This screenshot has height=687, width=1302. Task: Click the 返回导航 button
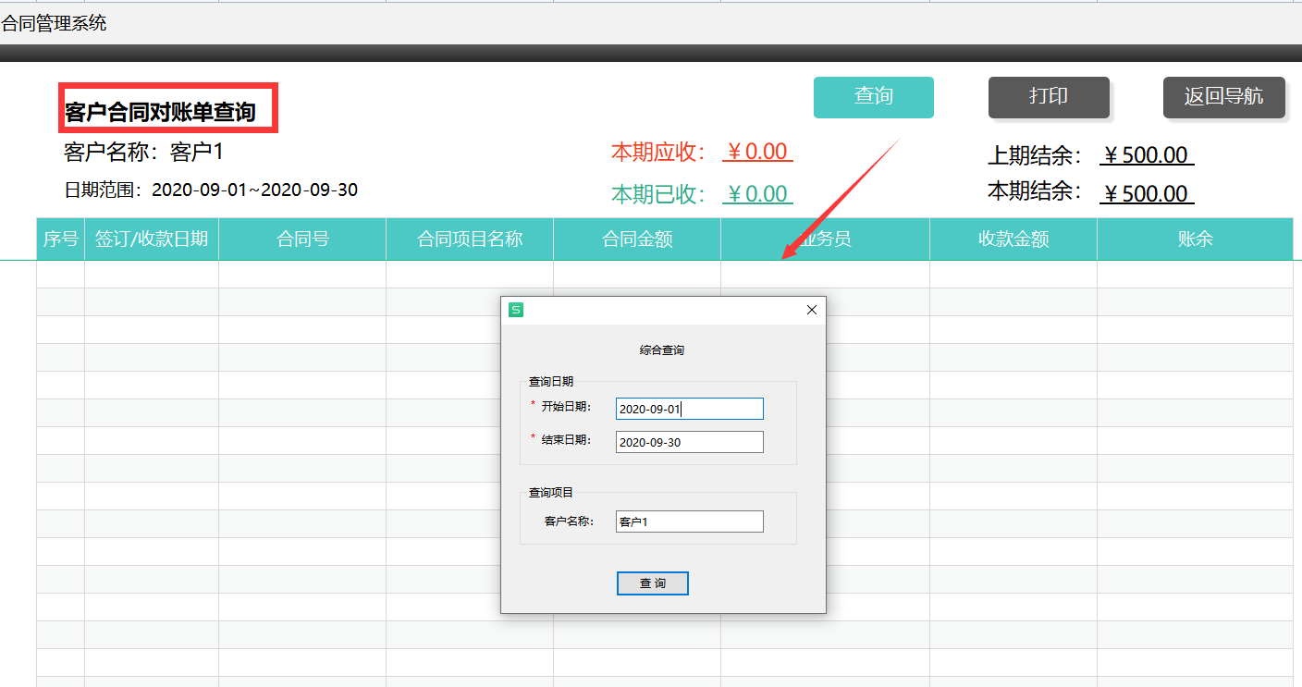[1223, 97]
